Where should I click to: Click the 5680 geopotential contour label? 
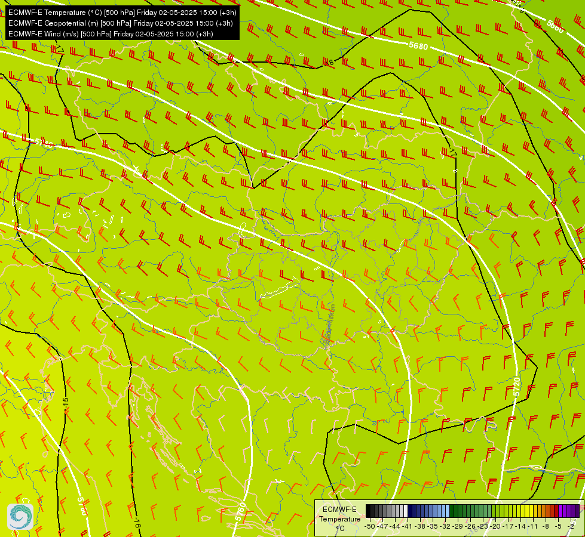[418, 46]
